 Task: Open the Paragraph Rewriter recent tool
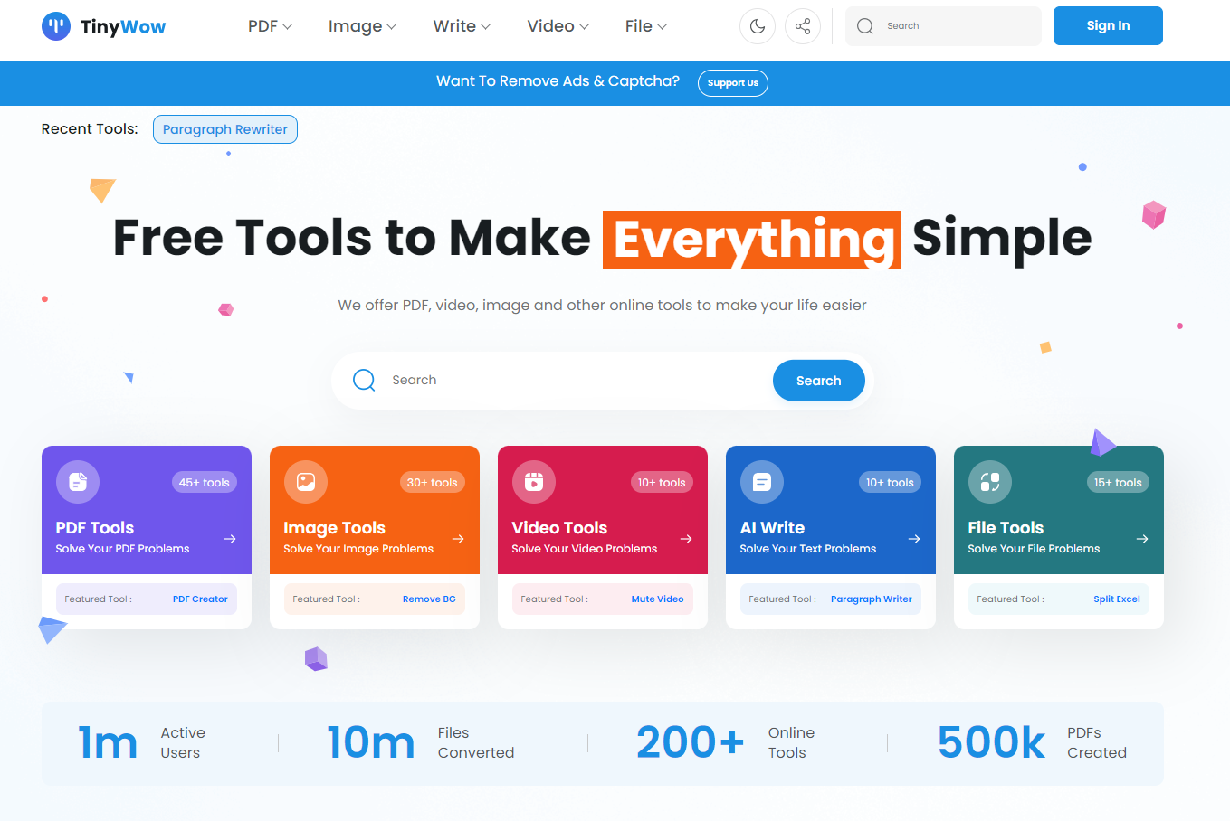point(225,129)
